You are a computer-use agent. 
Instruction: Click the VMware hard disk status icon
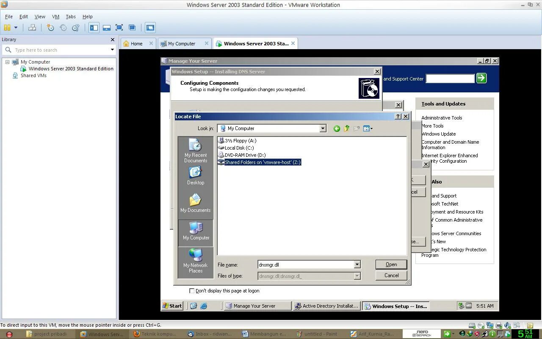point(472,325)
